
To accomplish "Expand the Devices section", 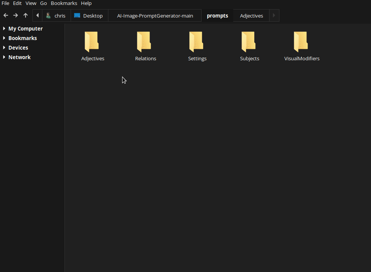I will (x=4, y=48).
